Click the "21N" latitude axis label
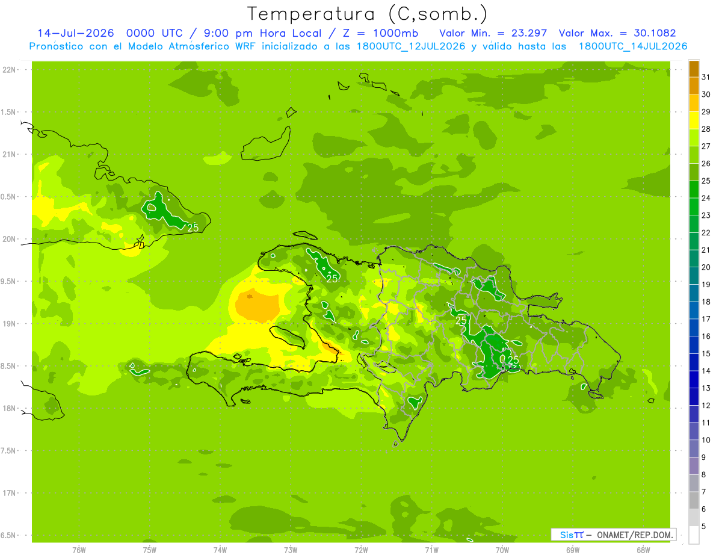 point(10,154)
